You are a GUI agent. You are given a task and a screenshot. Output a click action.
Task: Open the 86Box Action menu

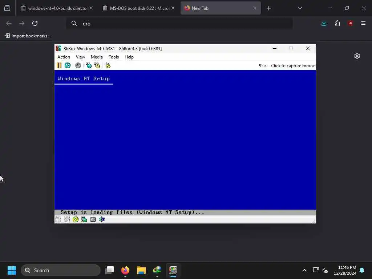coord(64,57)
